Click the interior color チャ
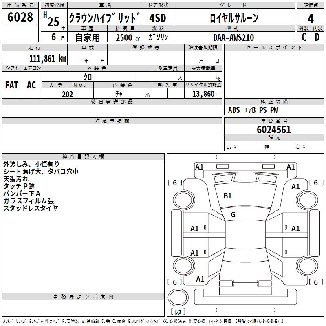Image resolution: width=326 pixels, height=326 pixels. click(x=119, y=94)
